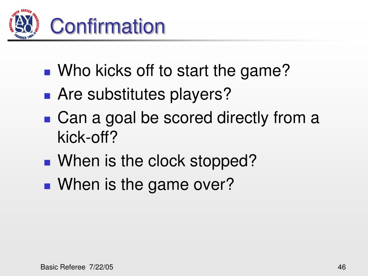Screen dimensions: 368x276
Task: Select the footer date 7/22/05
Action: (101, 267)
